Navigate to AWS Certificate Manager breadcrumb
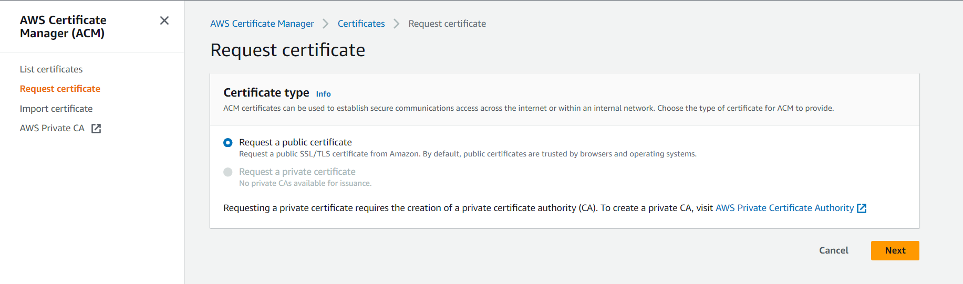The width and height of the screenshot is (963, 284). click(262, 24)
